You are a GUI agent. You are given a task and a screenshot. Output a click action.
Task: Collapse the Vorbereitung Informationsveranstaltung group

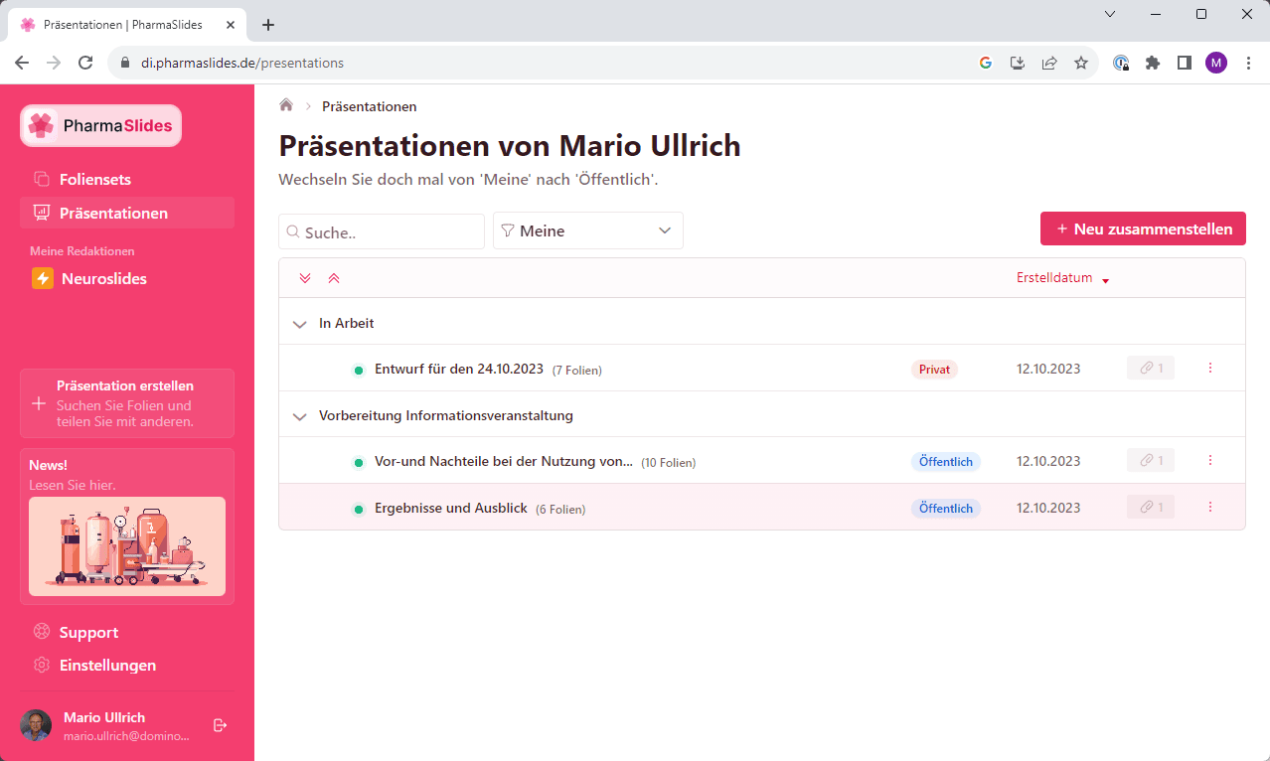[x=300, y=416]
